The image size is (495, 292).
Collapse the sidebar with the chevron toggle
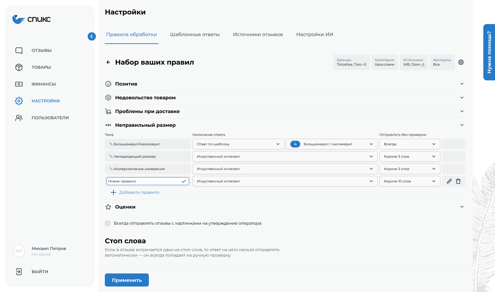point(92,36)
